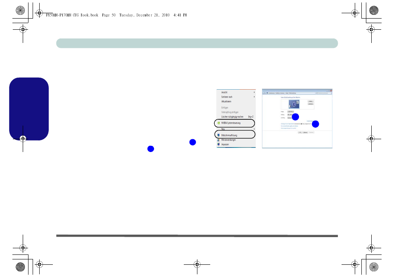Click the NVIDIA logo icon
394x278 pixels.
pos(218,123)
